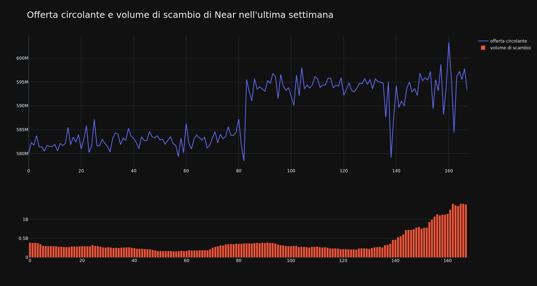This screenshot has height=286, width=537.
Task: Click x-axis tick 120 under line chart
Action: pos(344,171)
